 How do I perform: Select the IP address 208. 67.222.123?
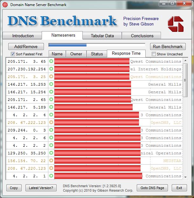tap(27, 123)
